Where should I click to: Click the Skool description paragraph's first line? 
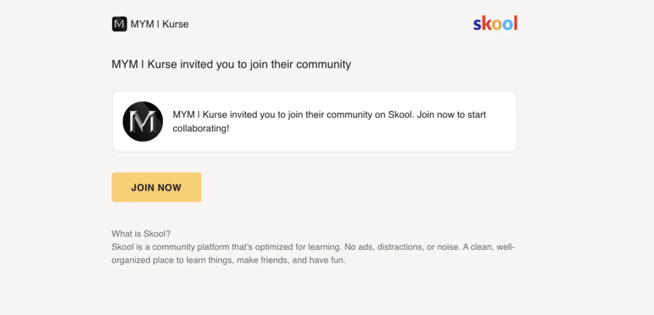tap(313, 247)
